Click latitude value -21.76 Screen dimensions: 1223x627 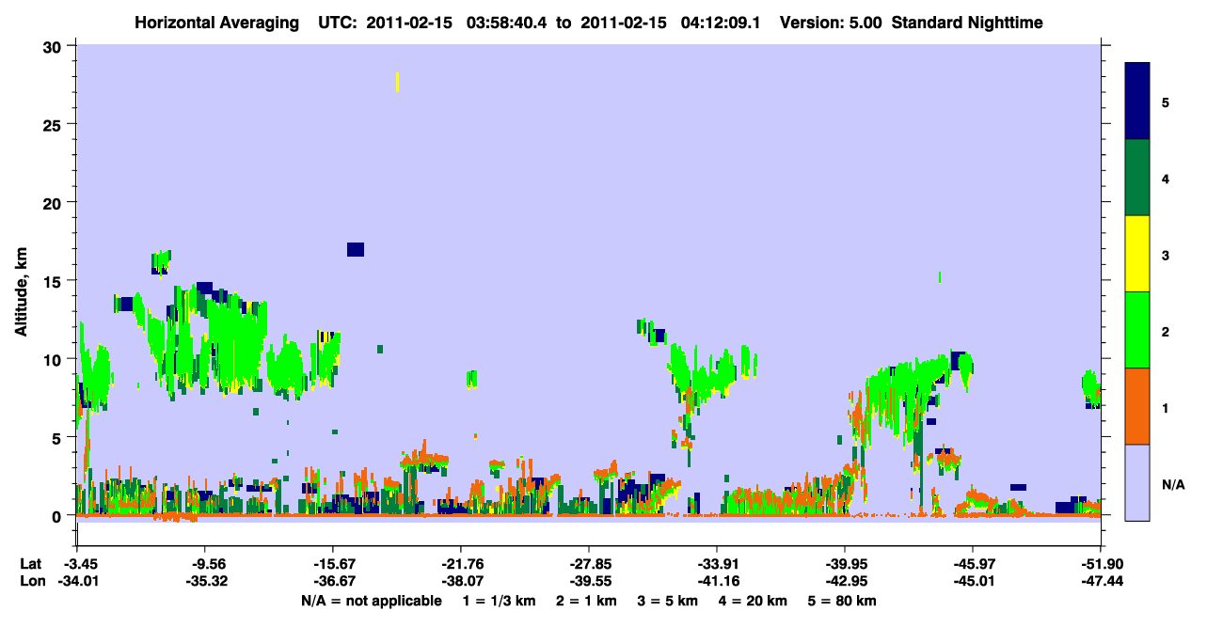point(461,564)
